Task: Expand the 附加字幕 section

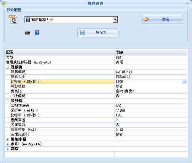Action: tap(7, 139)
